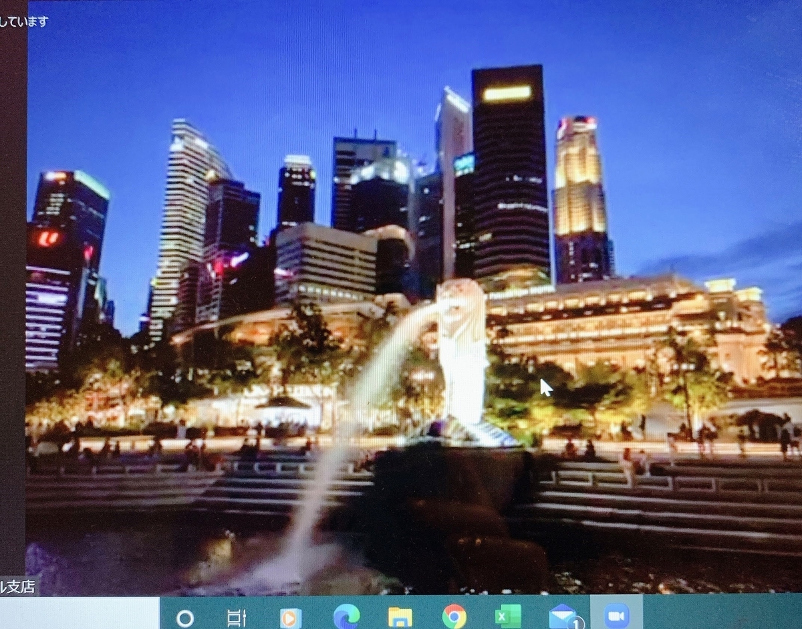Open File Explorer folder icon
Viewport: 802px width, 629px height.
coord(400,617)
